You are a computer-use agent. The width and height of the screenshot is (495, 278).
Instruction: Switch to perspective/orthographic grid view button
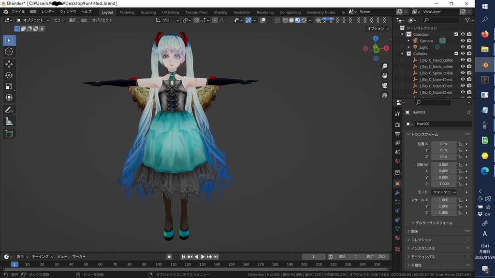coord(384,95)
